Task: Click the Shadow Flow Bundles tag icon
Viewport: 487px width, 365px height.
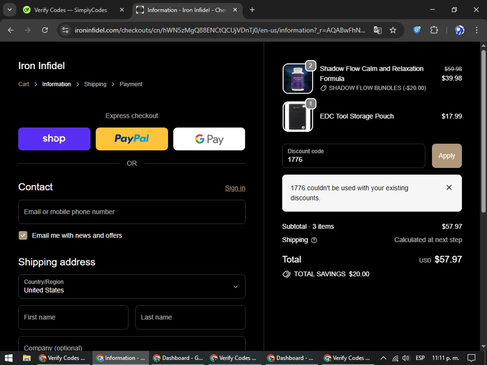Action: [x=323, y=88]
